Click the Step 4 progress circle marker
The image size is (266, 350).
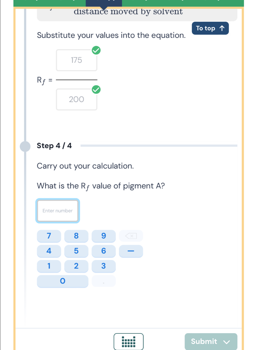(x=25, y=146)
